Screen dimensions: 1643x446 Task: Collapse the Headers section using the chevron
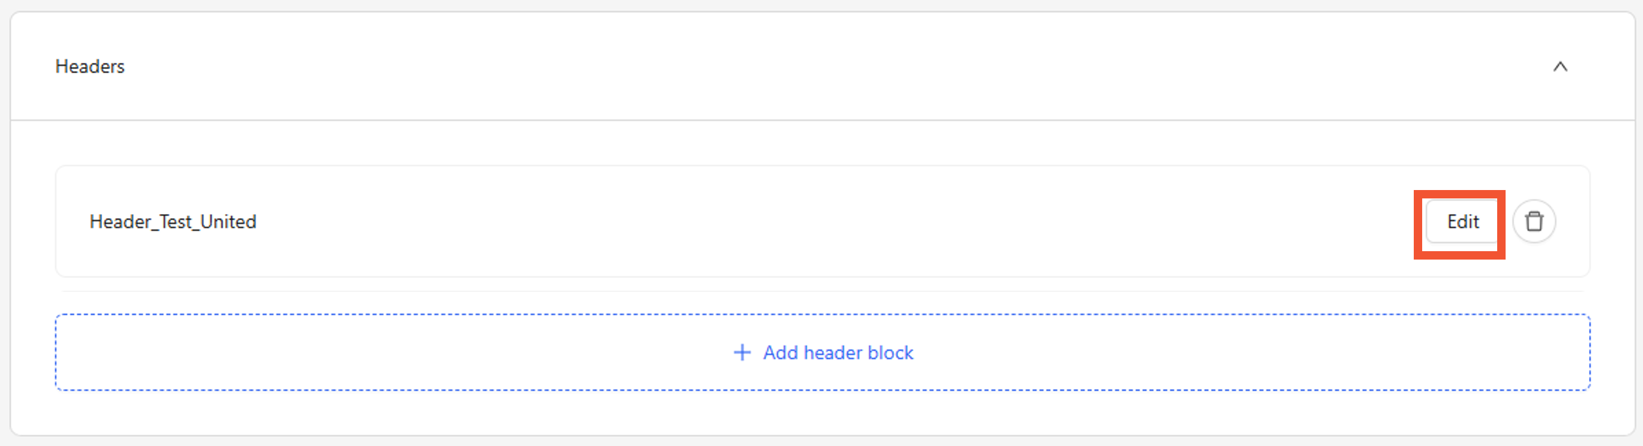pyautogui.click(x=1560, y=67)
